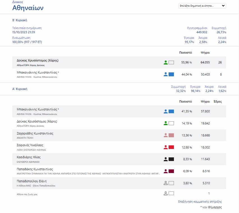Click pink person icon beside Ζαχαριάδης Κωνσταντίνος
The height and width of the screenshot is (213, 239).
tap(166, 135)
